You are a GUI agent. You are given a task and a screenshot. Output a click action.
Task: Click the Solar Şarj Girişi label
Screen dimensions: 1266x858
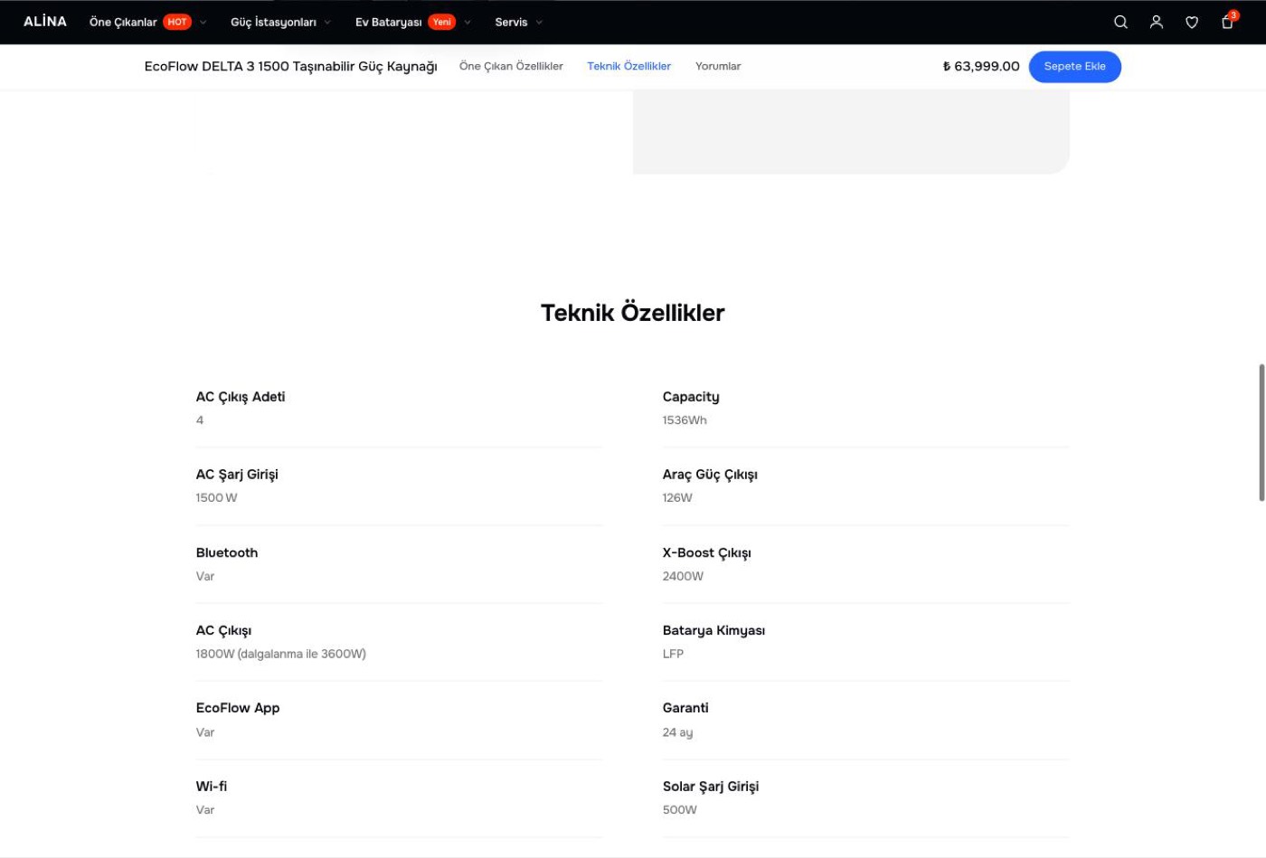(x=711, y=787)
